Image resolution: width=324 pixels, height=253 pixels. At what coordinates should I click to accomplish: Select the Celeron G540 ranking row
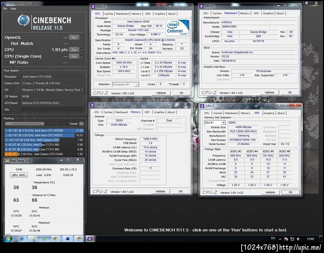[x=44, y=154]
